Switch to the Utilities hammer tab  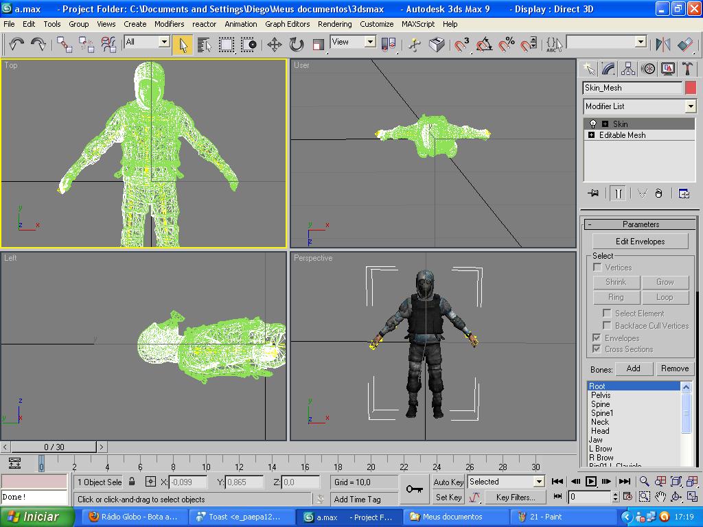click(687, 69)
